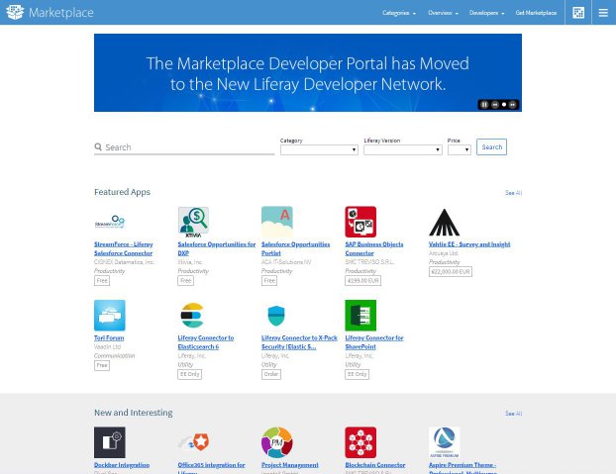
Task: Open X-Pack Security connector shield icon
Action: 276,316
